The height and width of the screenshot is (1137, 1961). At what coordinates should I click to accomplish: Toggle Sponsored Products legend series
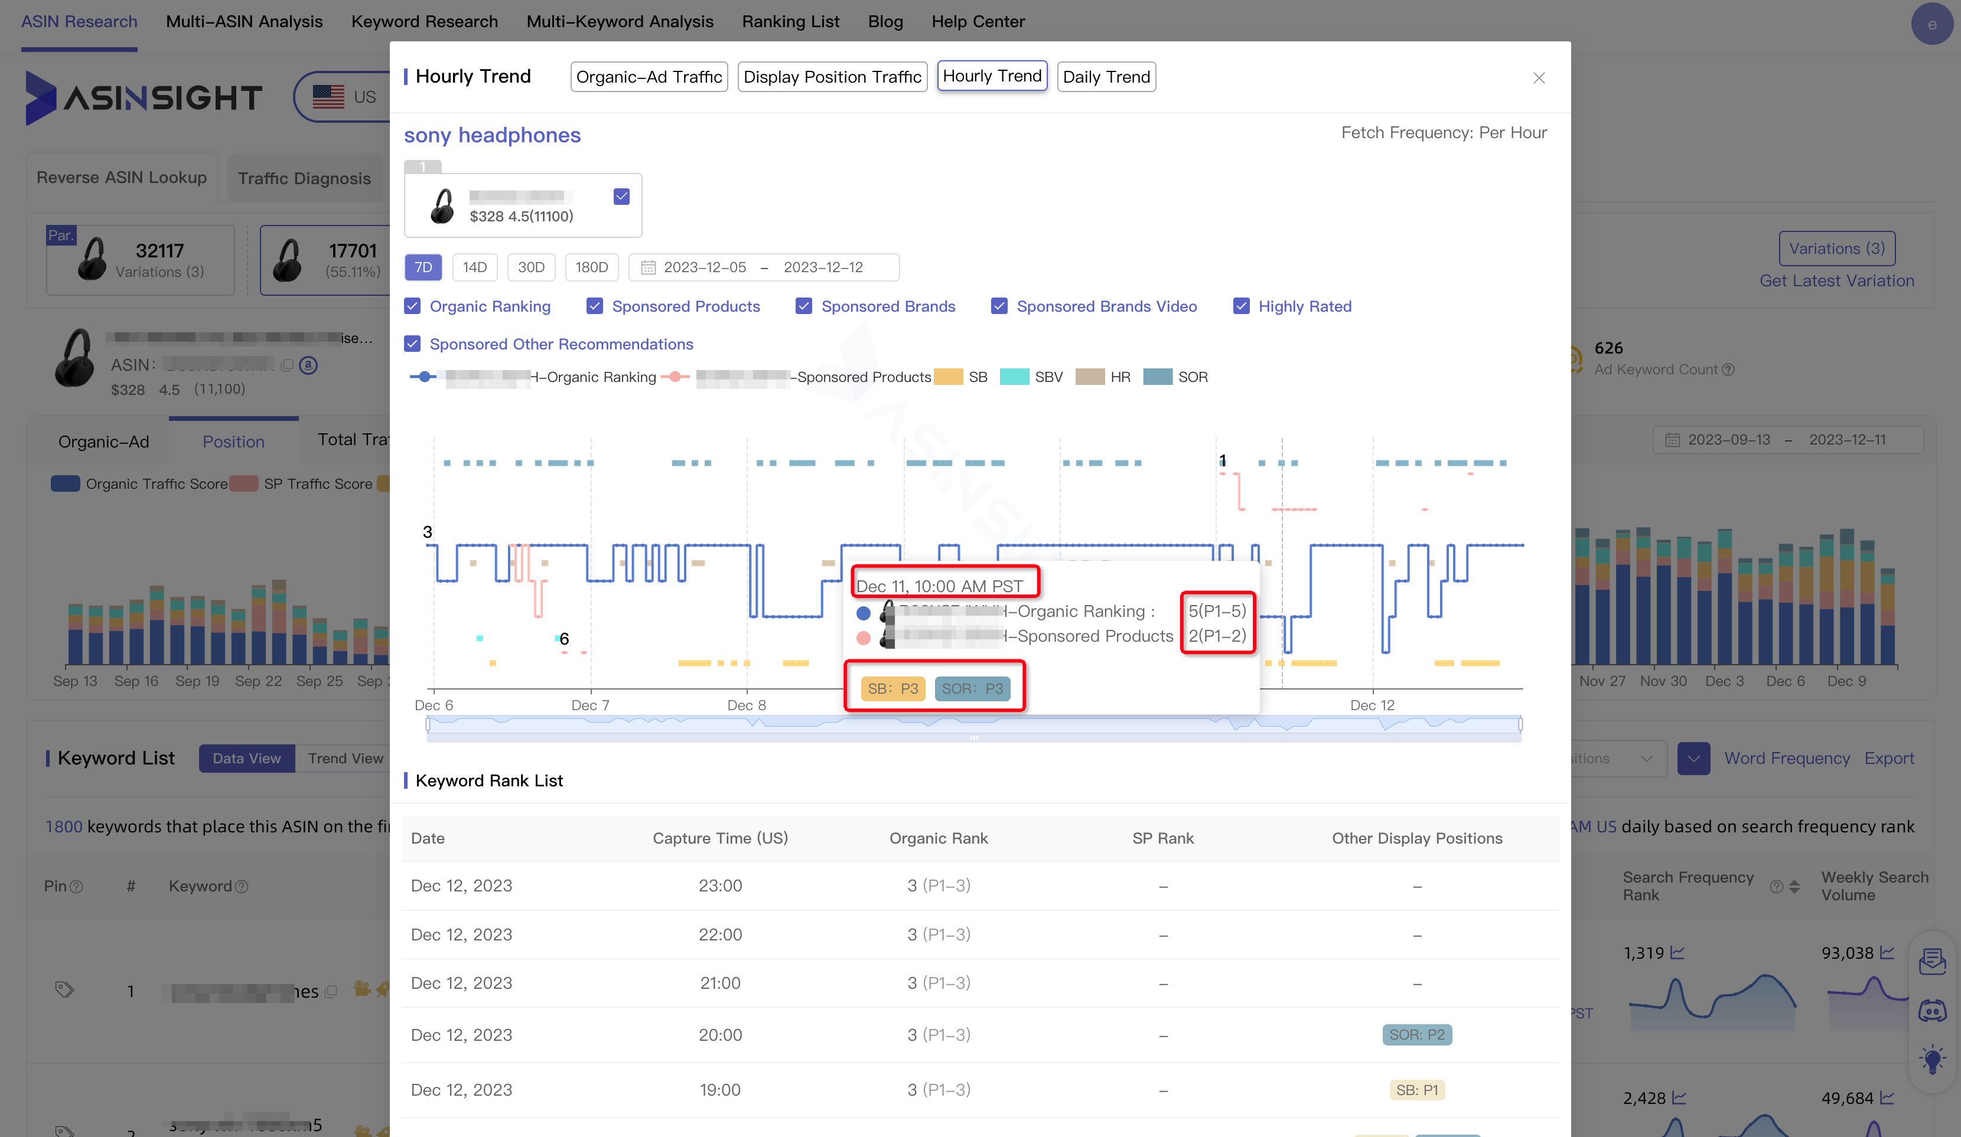[x=796, y=377]
